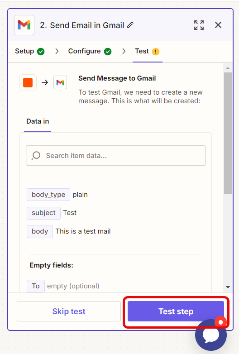Click the green check next to Setup
Image resolution: width=239 pixels, height=354 pixels.
[41, 52]
